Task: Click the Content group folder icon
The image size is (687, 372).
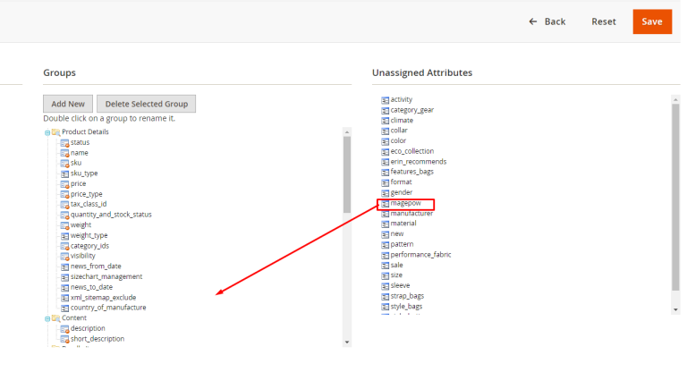Action: [55, 318]
